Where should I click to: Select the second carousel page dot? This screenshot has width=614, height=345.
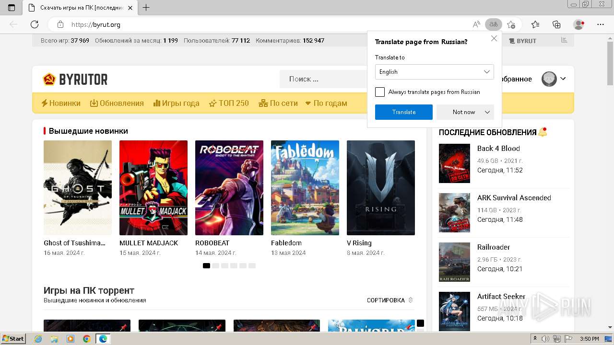[216, 265]
